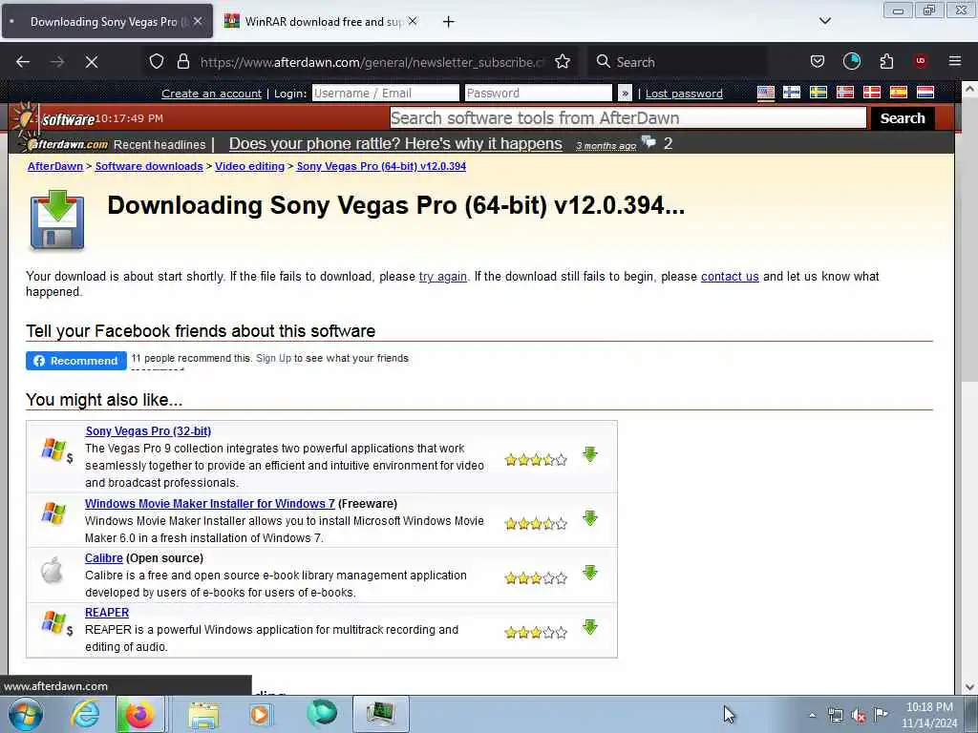Open Windows Movie Maker Installer link

tap(209, 504)
